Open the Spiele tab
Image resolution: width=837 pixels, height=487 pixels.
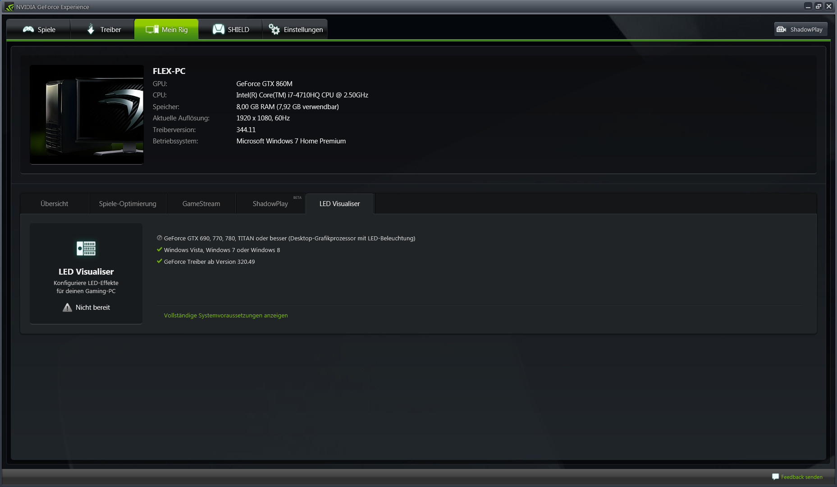pyautogui.click(x=39, y=29)
